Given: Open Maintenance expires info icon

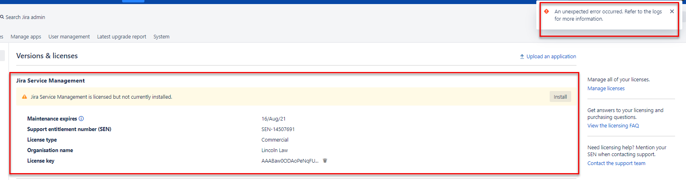Looking at the screenshot, I should click(x=81, y=119).
